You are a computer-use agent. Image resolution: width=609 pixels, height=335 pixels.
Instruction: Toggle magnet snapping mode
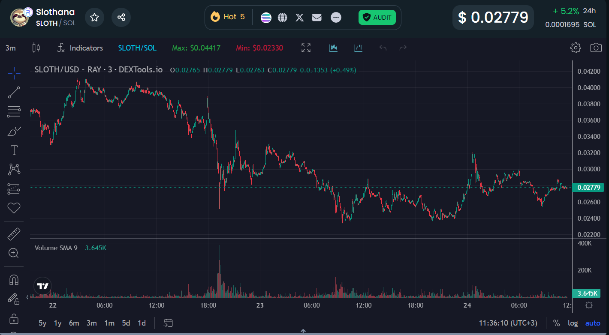pos(14,280)
